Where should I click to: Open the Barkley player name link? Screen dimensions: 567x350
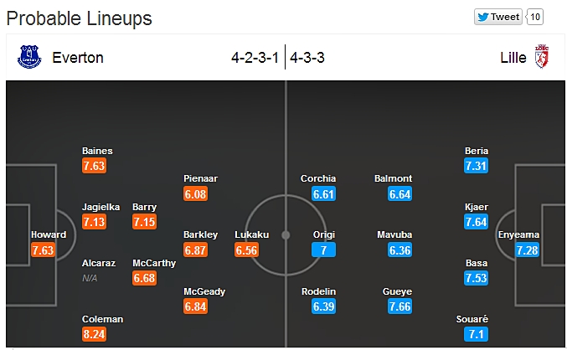click(201, 234)
